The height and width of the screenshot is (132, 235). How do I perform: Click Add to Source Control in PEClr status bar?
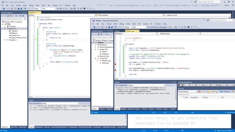(224, 131)
